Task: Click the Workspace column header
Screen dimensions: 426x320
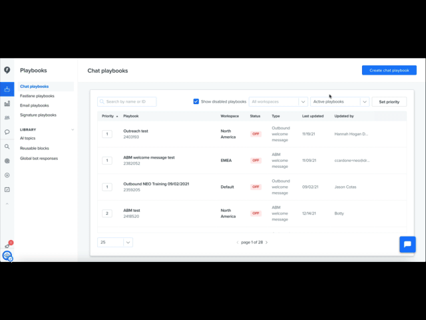Action: [x=230, y=116]
